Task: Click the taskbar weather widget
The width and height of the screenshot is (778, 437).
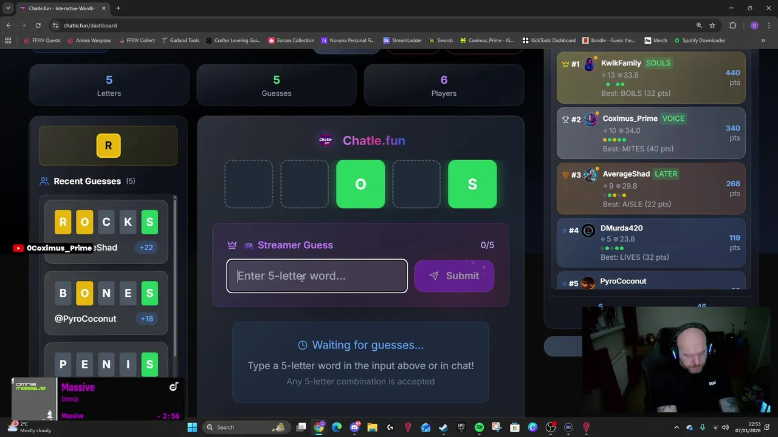Action: coord(27,427)
